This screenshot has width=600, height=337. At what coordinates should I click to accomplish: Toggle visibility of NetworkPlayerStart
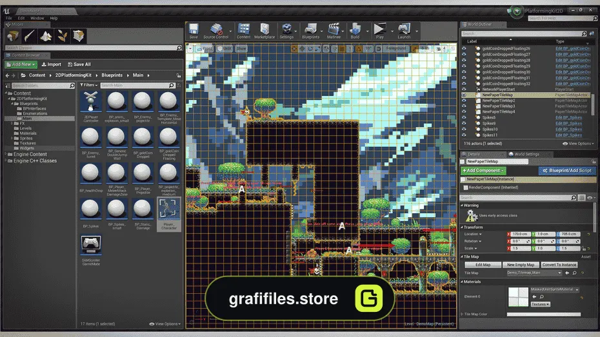pyautogui.click(x=464, y=89)
